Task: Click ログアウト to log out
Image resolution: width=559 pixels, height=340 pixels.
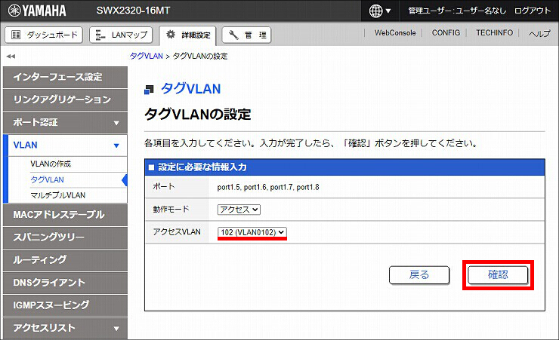Action: 533,11
